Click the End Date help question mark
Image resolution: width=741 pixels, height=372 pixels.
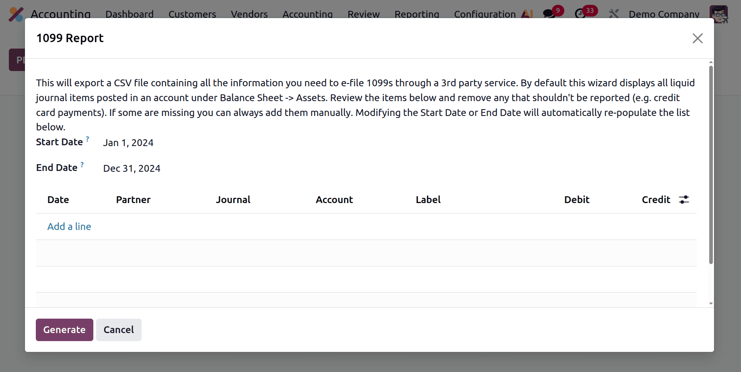coord(82,165)
